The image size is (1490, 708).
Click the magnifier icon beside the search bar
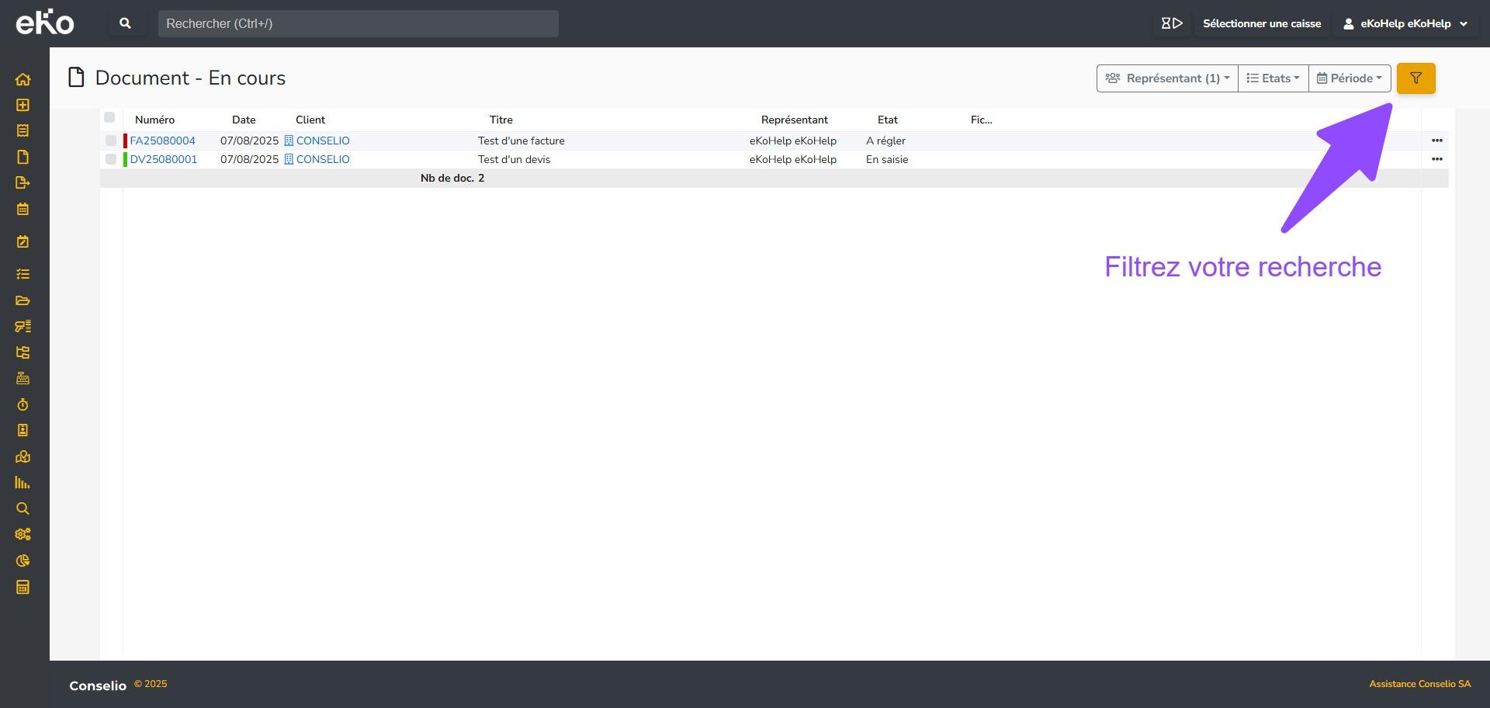pyautogui.click(x=125, y=23)
